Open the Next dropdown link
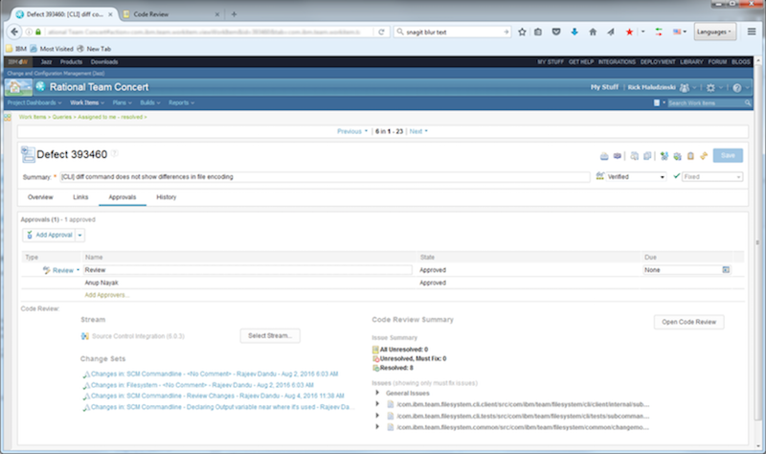Image resolution: width=766 pixels, height=454 pixels. (x=418, y=131)
